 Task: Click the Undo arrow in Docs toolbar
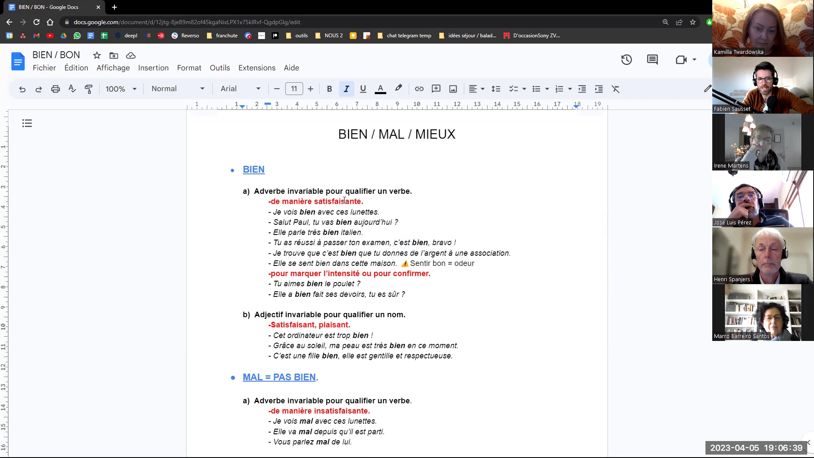point(22,89)
